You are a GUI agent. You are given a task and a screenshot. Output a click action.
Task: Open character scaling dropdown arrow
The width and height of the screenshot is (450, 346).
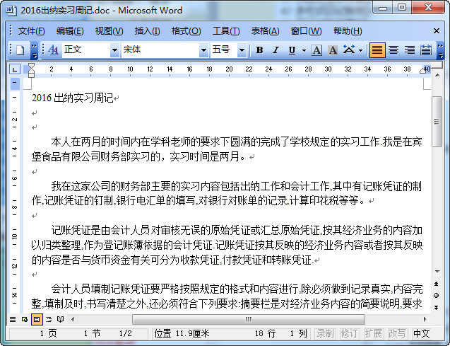(361, 50)
